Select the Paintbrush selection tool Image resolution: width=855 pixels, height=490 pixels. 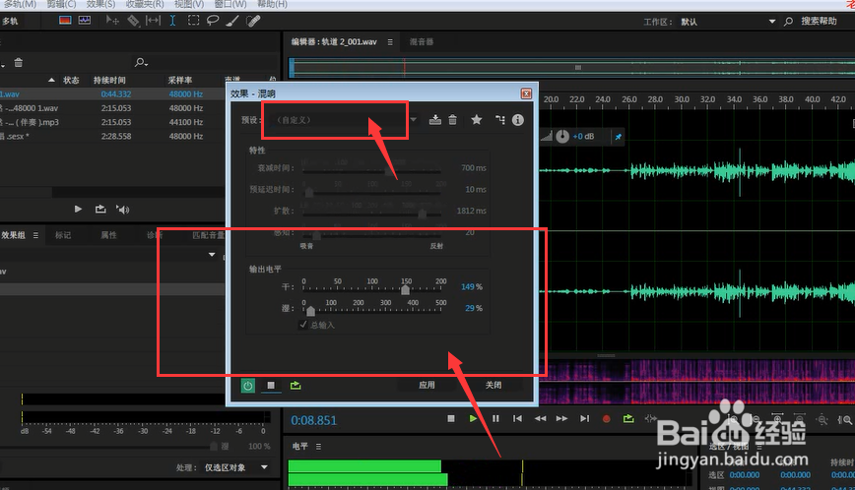[x=232, y=21]
